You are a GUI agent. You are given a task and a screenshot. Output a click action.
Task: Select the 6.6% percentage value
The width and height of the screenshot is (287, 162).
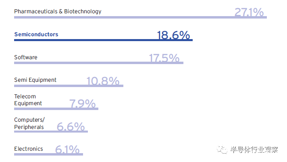pos(71,127)
